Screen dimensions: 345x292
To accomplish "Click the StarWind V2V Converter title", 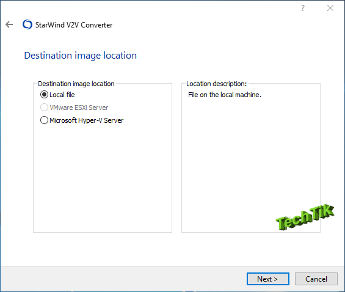I will 74,25.
